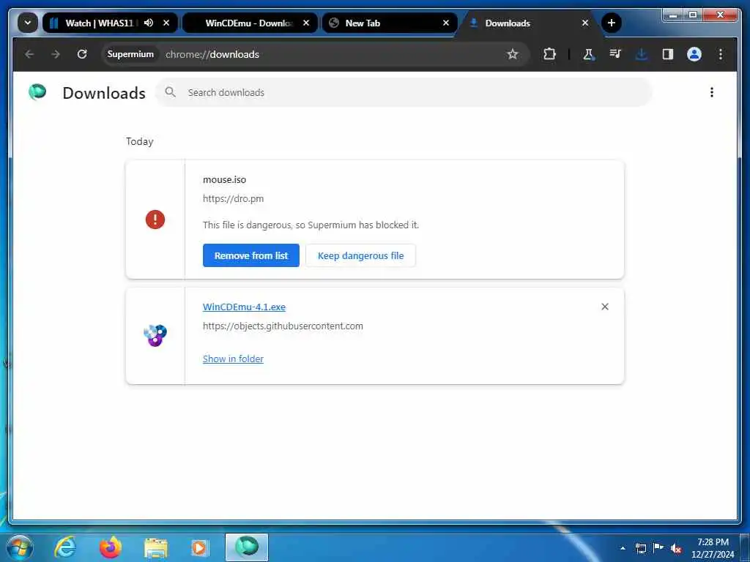
Task: Mute the WHAS11 tab audio icon
Action: point(149,23)
